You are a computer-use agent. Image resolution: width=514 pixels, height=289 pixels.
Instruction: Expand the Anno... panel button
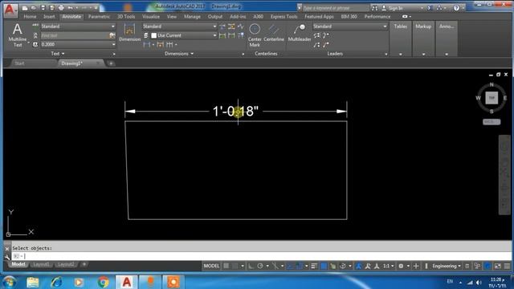click(447, 39)
